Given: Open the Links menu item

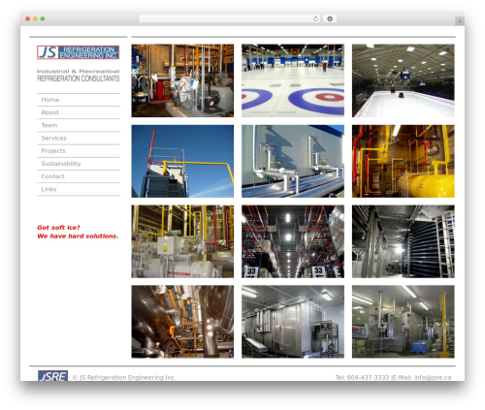Looking at the screenshot, I should coord(79,189).
